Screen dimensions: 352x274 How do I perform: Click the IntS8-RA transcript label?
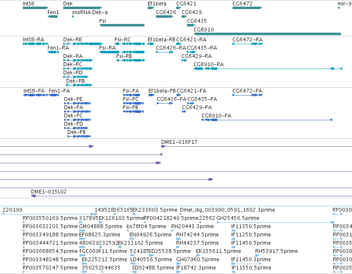tap(34, 40)
